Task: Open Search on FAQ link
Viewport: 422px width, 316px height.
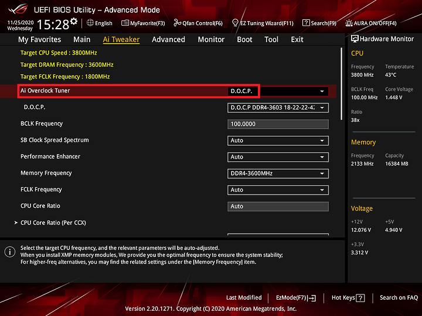Action: (x=399, y=298)
